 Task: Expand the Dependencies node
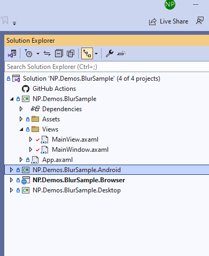click(21, 109)
